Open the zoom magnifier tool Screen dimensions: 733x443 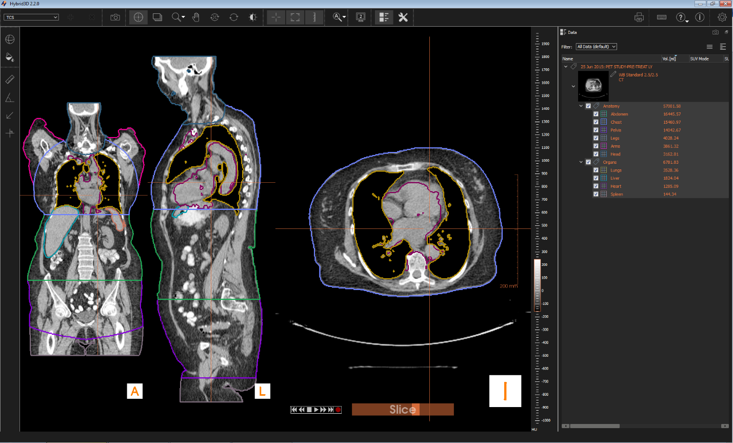click(x=176, y=17)
